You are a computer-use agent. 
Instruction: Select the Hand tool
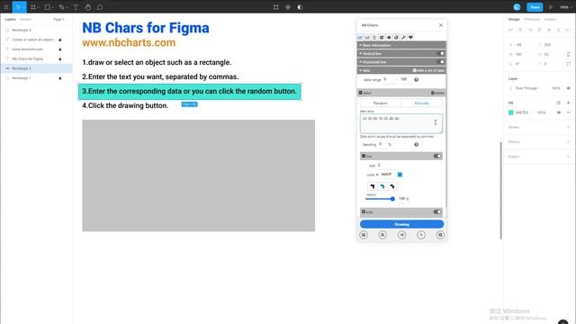[x=88, y=7]
